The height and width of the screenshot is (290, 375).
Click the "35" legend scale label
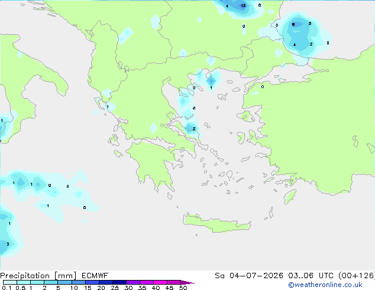(x=142, y=288)
